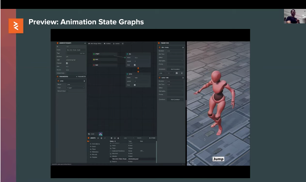306x182 pixels.
Task: Select New Anim State Graph asset row
Action: 133,159
